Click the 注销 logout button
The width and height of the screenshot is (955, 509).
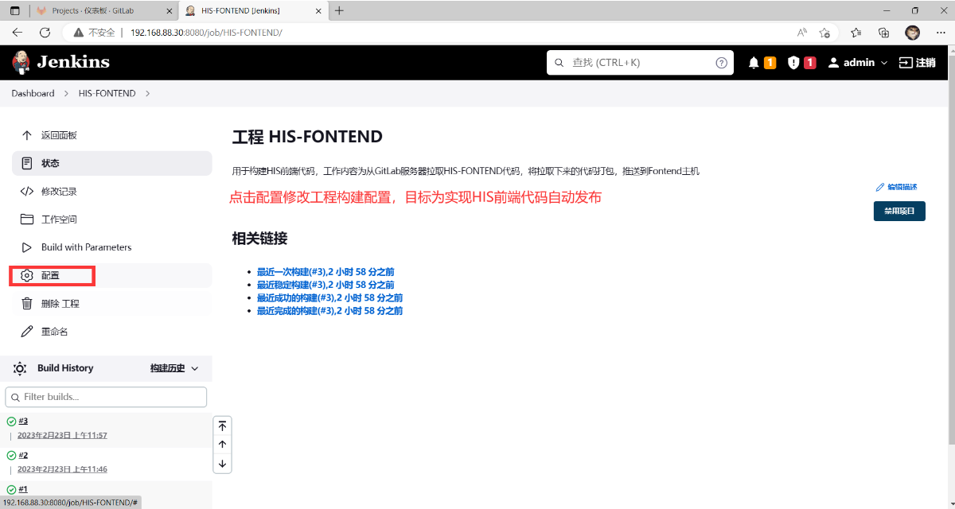pyautogui.click(x=917, y=63)
